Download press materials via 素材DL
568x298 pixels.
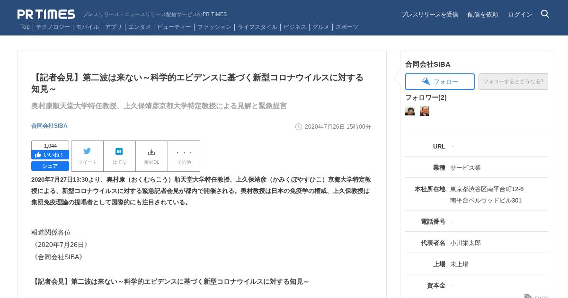151,156
